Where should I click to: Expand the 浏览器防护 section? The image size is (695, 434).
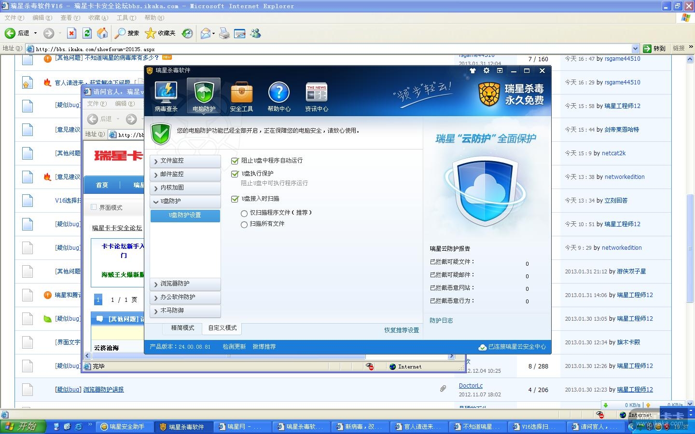point(185,284)
